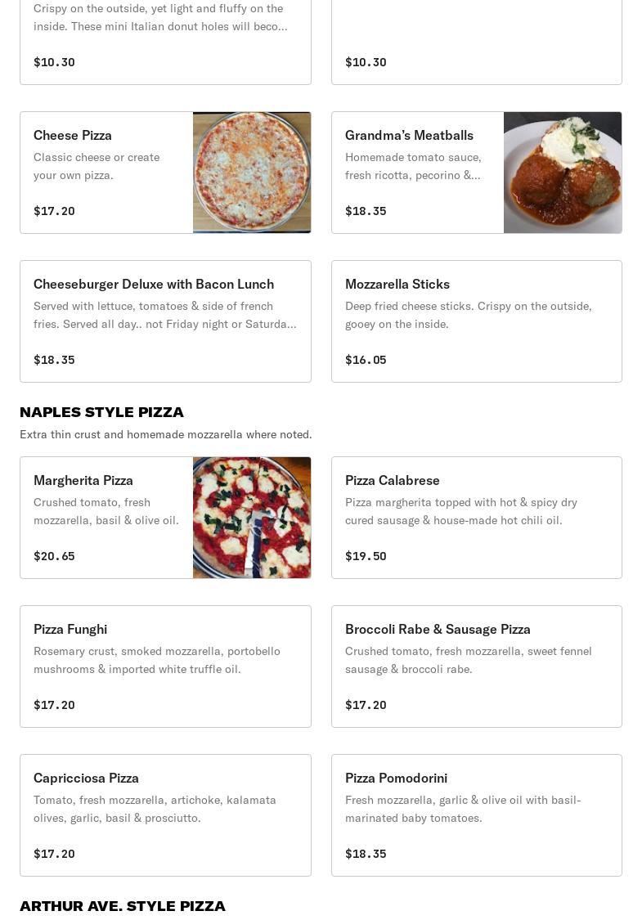
Task: Open the Margherita Pizza photo
Action: (x=252, y=518)
